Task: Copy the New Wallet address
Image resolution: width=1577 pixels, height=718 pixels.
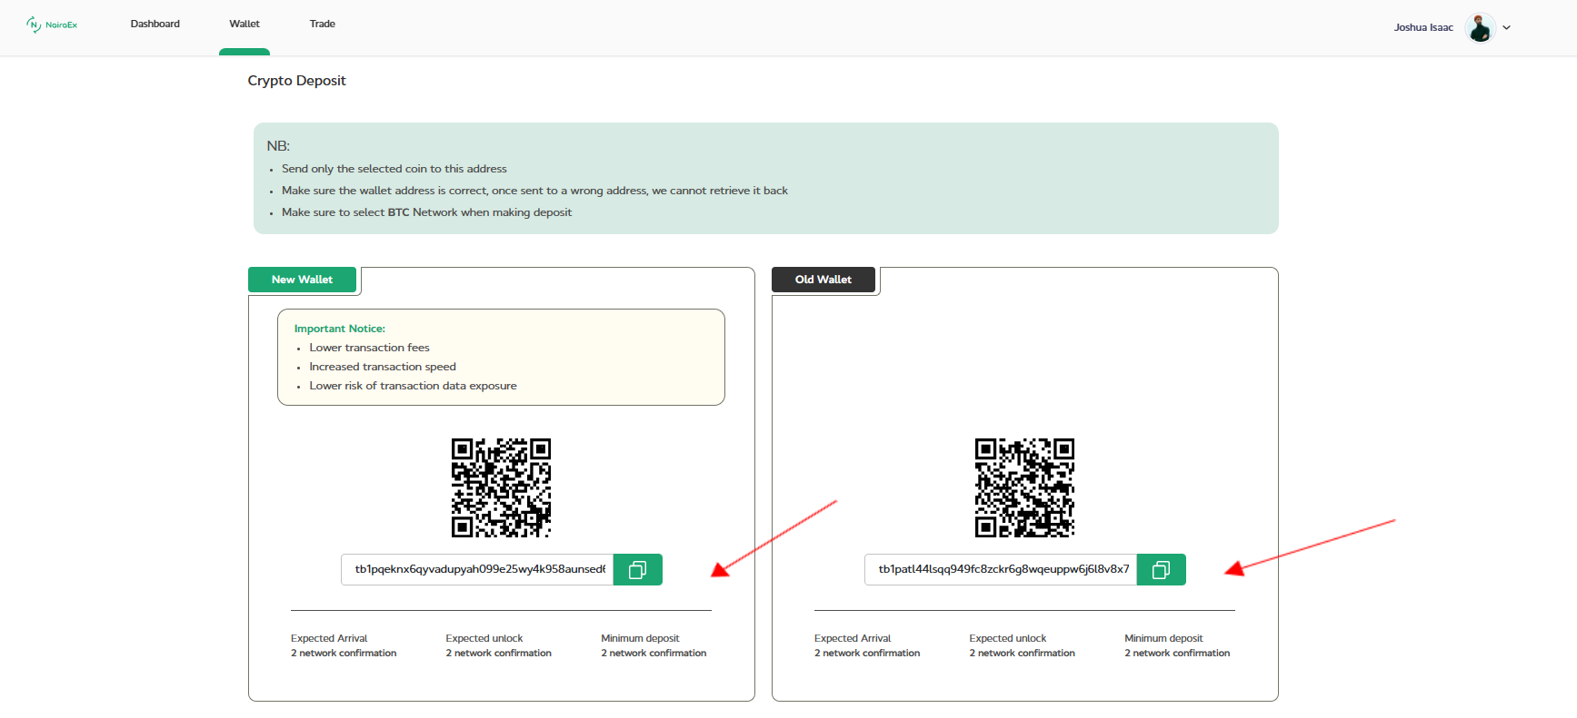Action: point(638,569)
